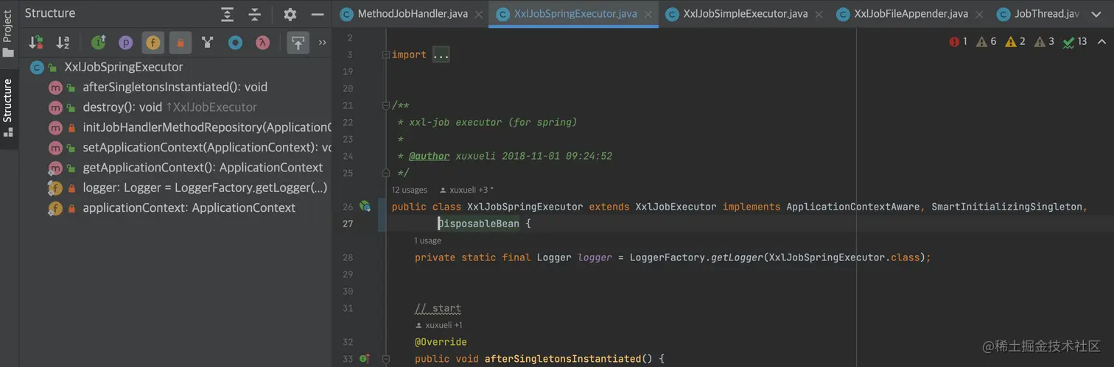Click SmartInitializingSingleton in declaration

click(x=1006, y=207)
